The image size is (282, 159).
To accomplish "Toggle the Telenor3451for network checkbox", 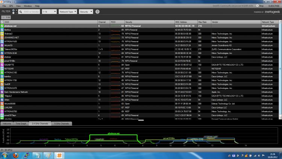I will (2, 49).
